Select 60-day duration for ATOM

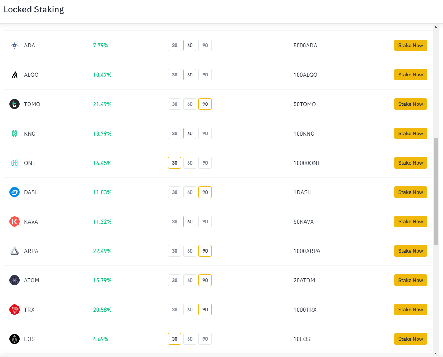coord(190,280)
